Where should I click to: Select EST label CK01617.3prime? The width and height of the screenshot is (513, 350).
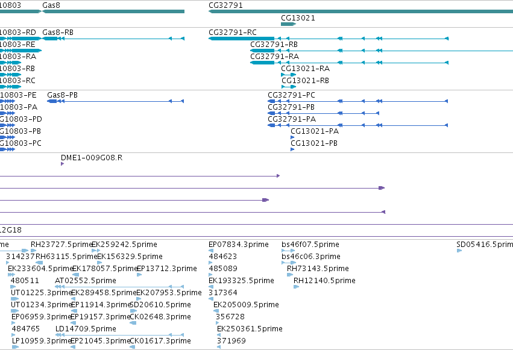(x=160, y=341)
